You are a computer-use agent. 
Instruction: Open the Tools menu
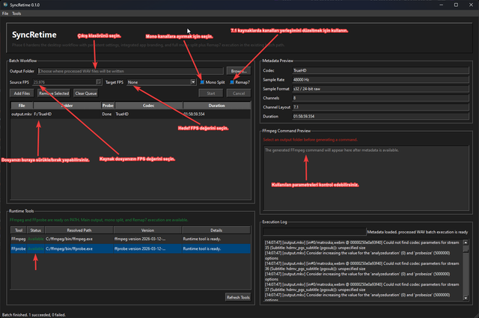point(16,13)
